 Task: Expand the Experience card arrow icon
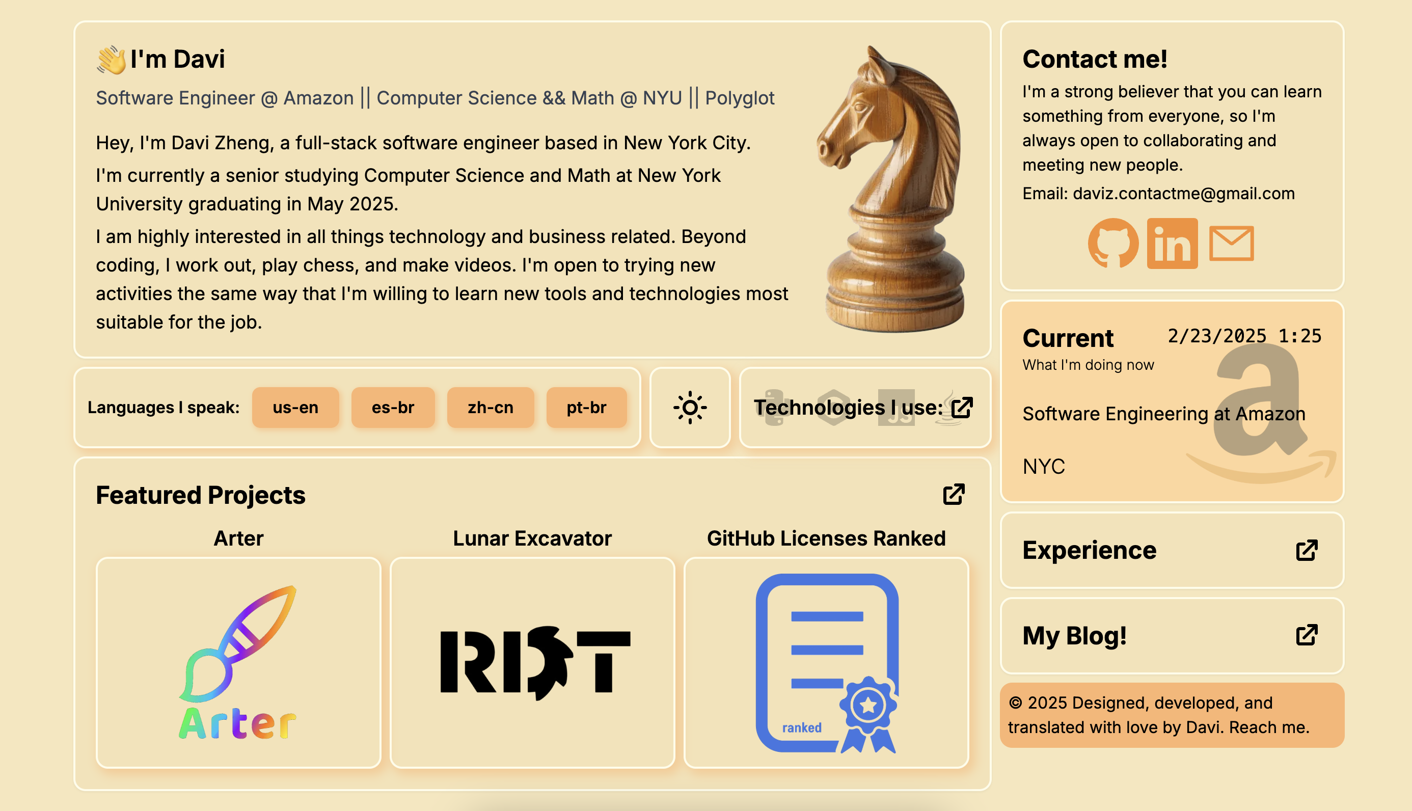(1306, 550)
